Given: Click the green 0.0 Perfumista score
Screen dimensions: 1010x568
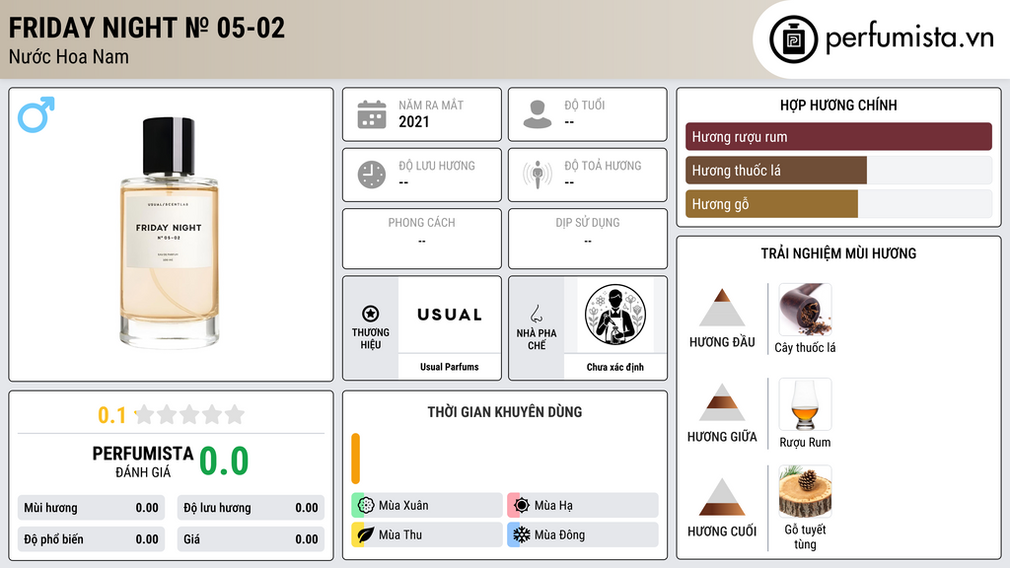Looking at the screenshot, I should 224,461.
